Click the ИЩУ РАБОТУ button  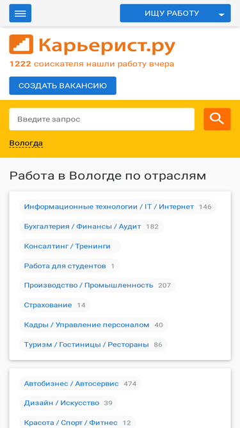(172, 13)
